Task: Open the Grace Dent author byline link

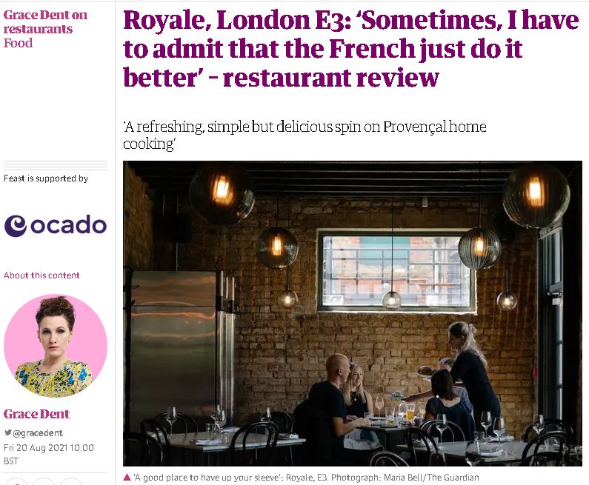Action: (36, 414)
